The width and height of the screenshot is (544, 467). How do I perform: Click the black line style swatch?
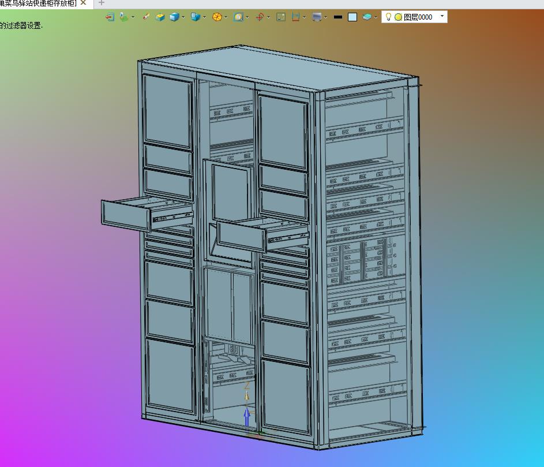(338, 17)
